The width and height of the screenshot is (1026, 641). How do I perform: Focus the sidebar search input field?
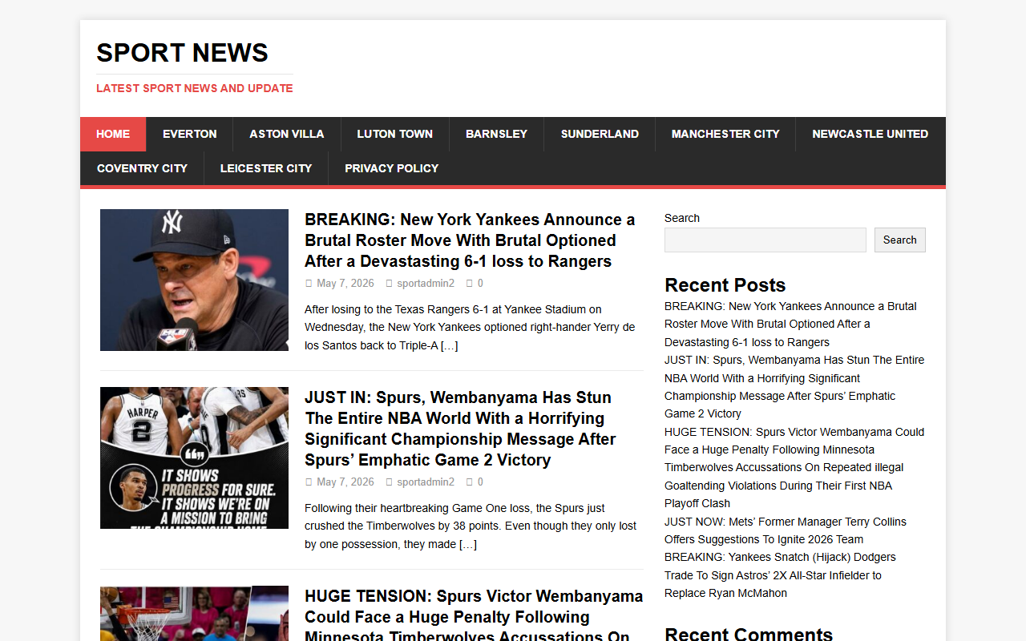[x=765, y=240]
